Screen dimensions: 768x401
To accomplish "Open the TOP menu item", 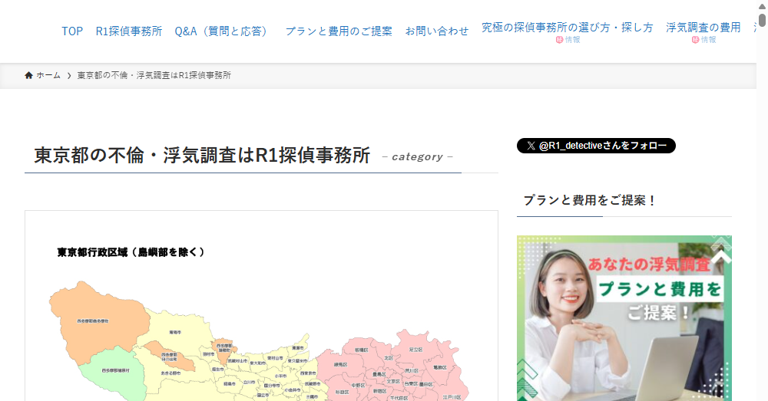I will click(72, 31).
